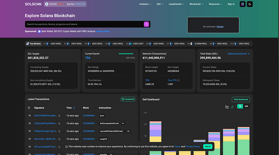Expand the Leaderboard menu
279x155 pixels.
(176, 4)
